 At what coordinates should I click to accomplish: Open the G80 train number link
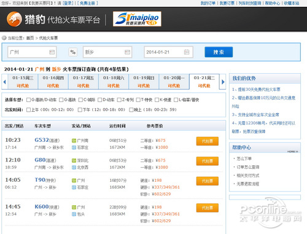(x=40, y=160)
